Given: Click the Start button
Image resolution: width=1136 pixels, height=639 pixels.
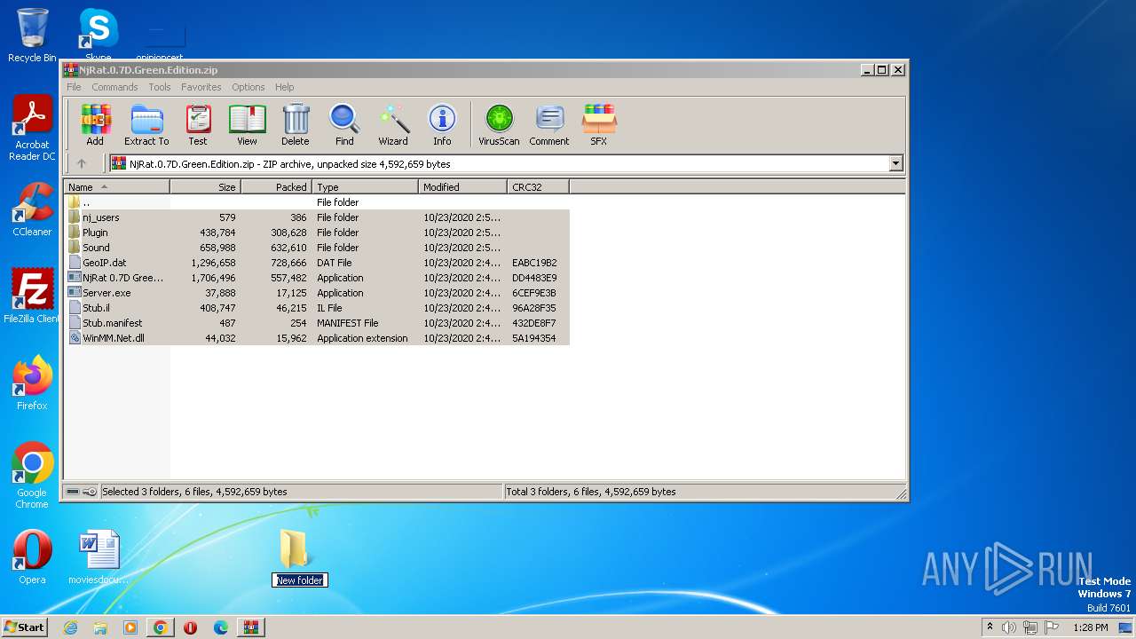Looking at the screenshot, I should click(25, 627).
